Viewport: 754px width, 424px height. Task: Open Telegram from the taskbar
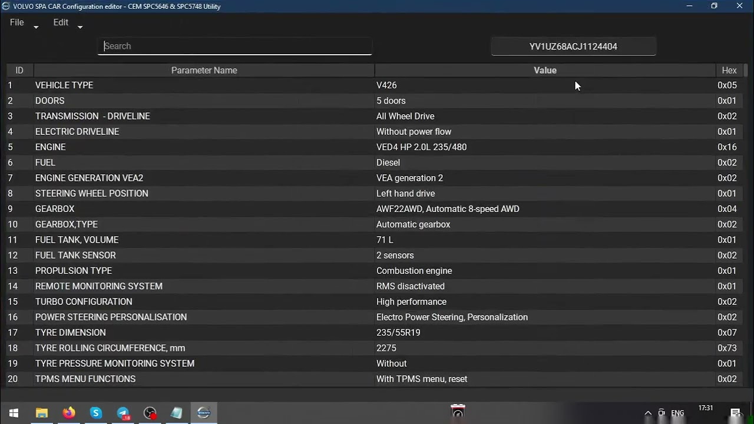(123, 413)
